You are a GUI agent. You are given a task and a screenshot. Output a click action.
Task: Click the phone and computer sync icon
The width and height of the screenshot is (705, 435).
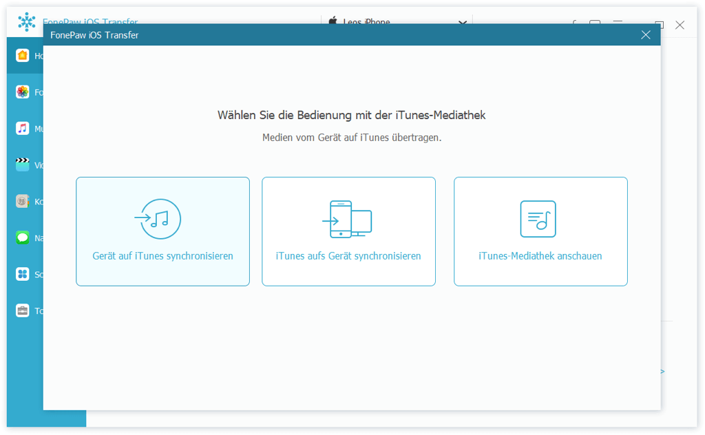(347, 220)
